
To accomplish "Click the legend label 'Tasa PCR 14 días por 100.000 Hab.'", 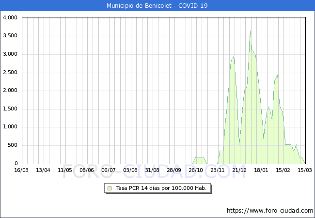I will click(x=161, y=188).
